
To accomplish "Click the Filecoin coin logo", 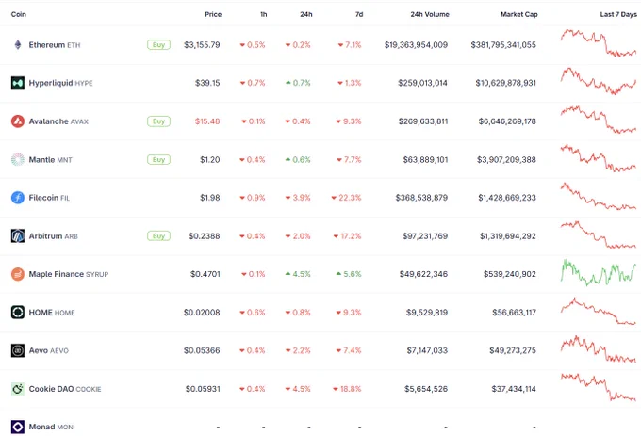I will pos(18,198).
